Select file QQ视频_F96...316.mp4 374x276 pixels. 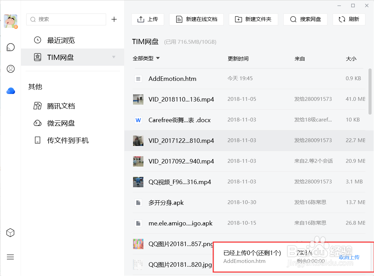tap(180, 182)
